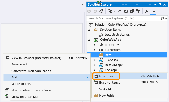Click Sync with Active Document arrows icon
This screenshot has height=102, width=169.
tap(120, 11)
